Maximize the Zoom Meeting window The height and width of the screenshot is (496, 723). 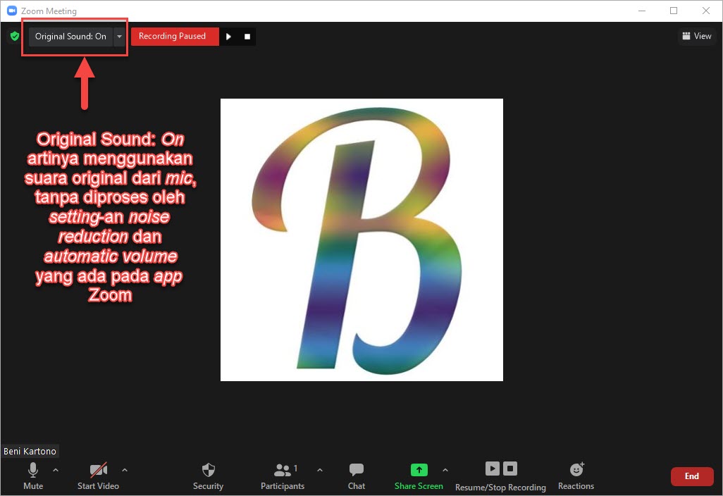point(674,11)
